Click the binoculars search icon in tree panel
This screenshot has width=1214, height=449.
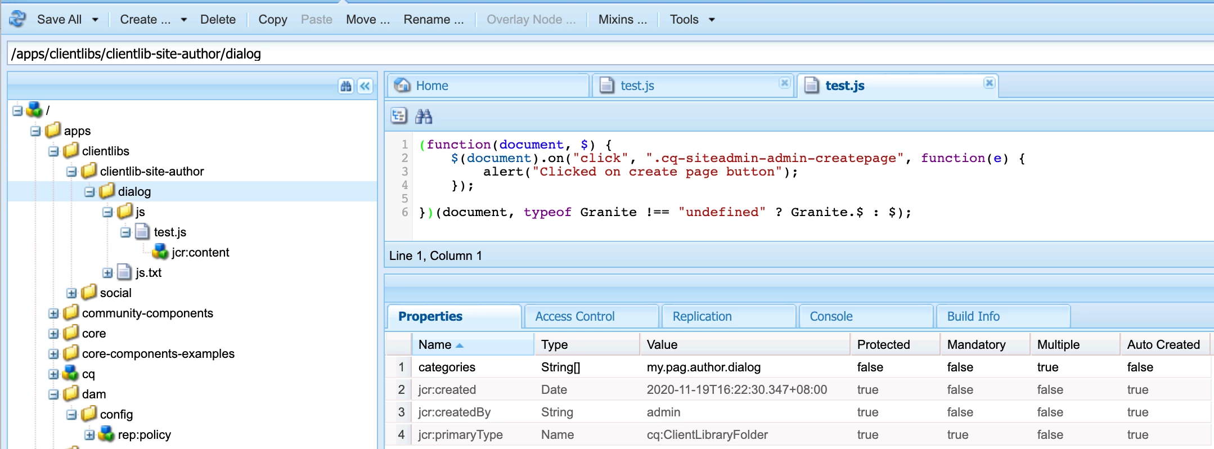click(346, 86)
